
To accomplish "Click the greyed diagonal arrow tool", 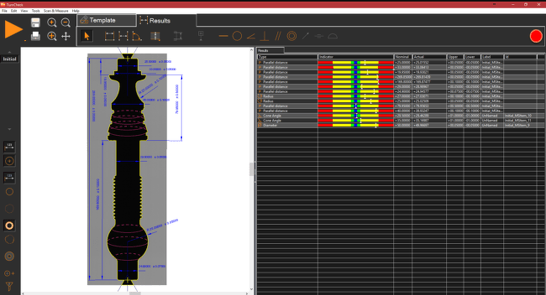I will click(x=305, y=35).
